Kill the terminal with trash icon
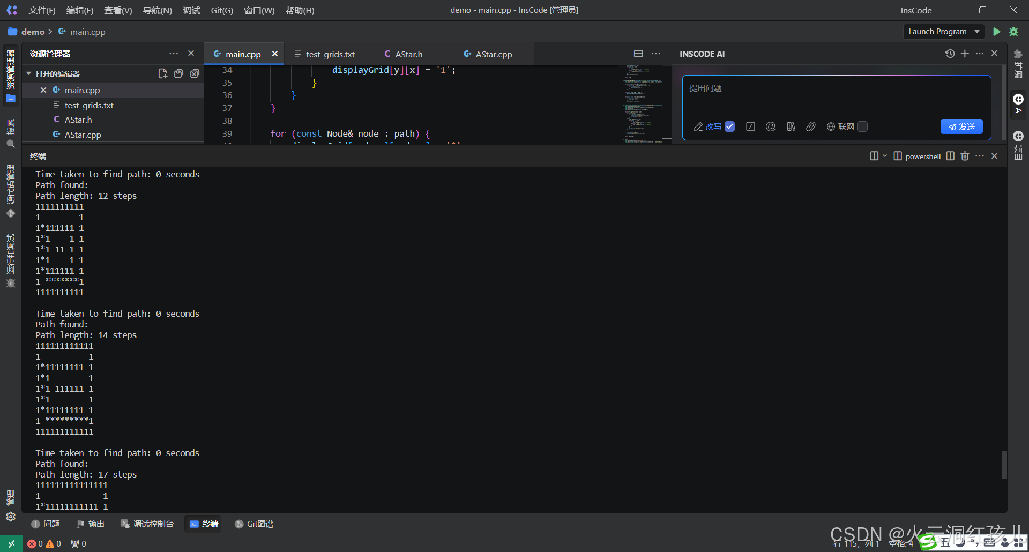 (x=965, y=156)
